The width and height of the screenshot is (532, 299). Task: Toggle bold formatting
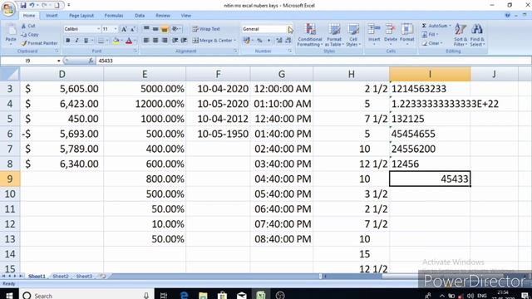coord(68,41)
